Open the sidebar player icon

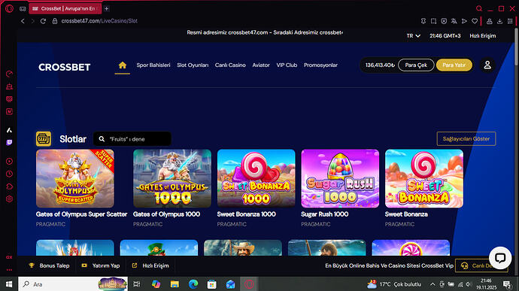coord(9,161)
